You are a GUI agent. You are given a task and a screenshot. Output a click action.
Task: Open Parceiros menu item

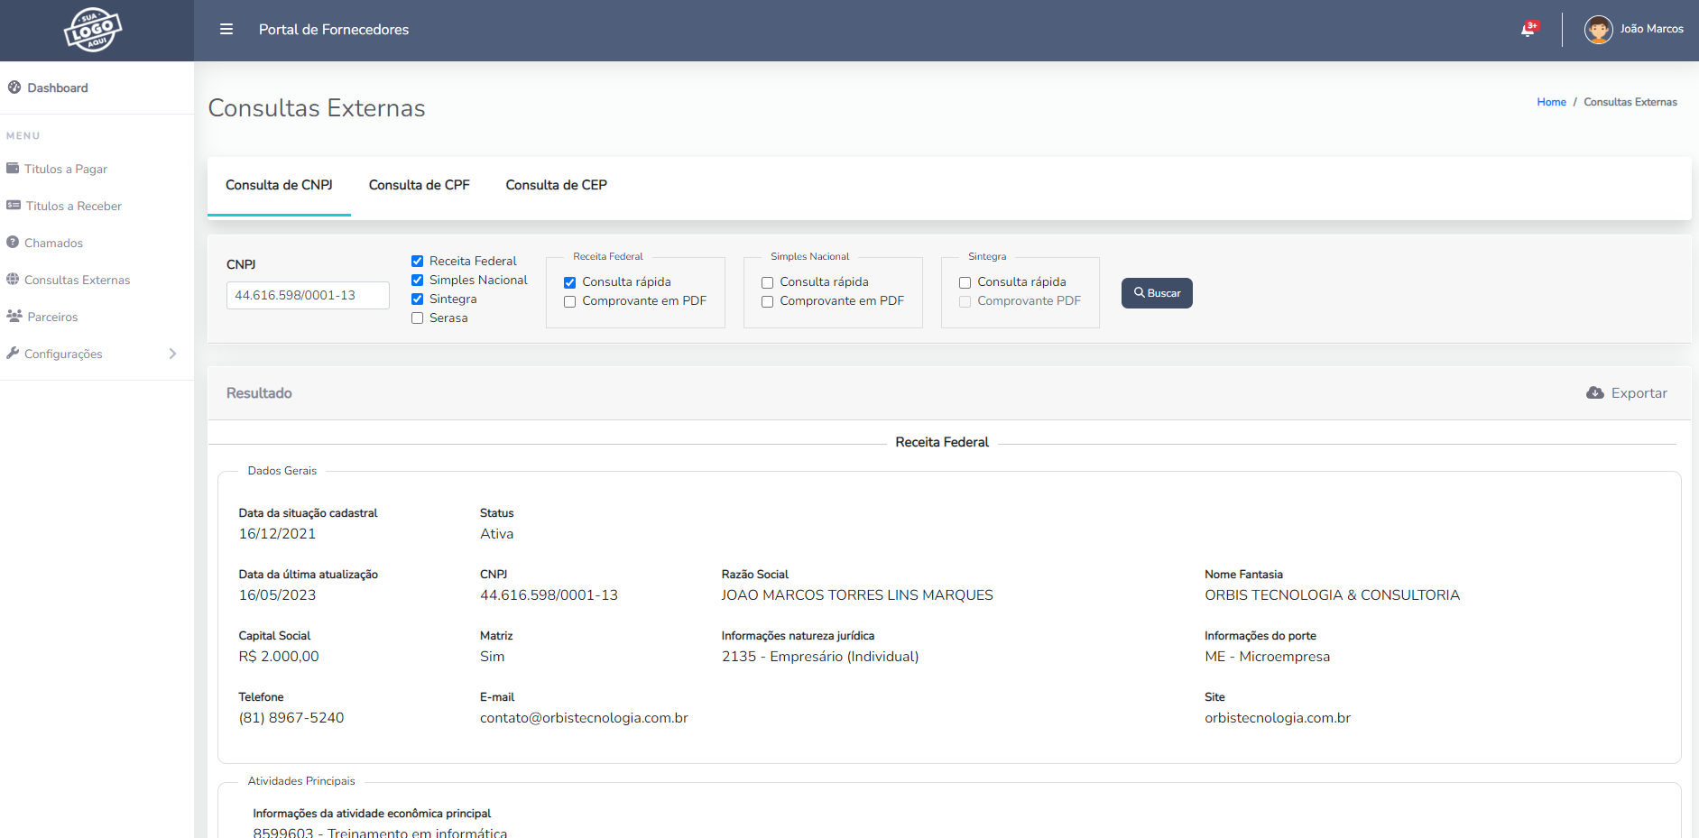tap(52, 317)
